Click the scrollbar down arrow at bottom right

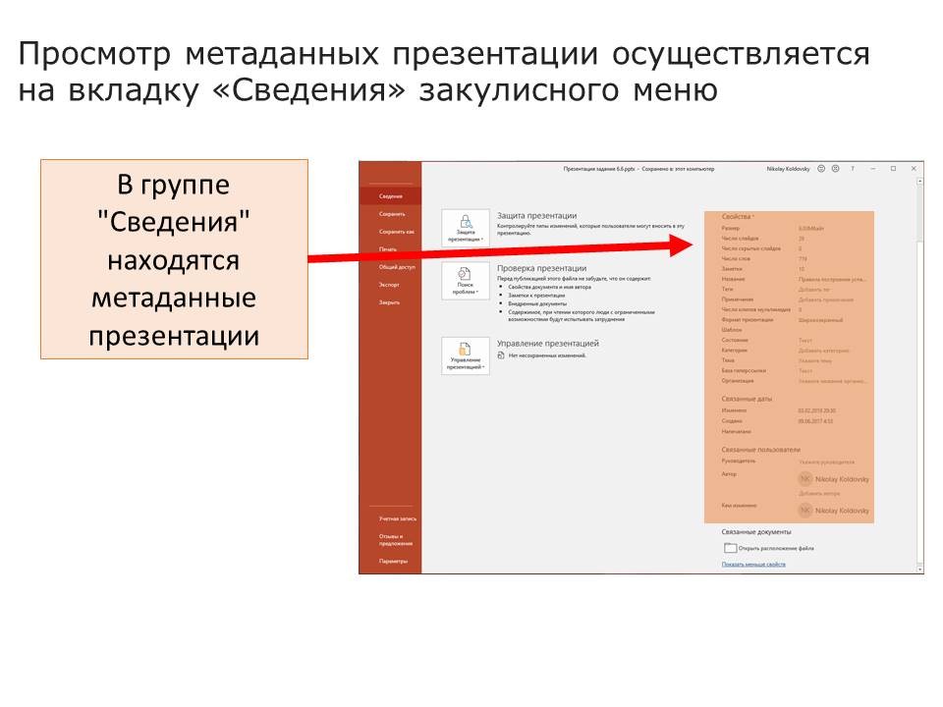917,569
